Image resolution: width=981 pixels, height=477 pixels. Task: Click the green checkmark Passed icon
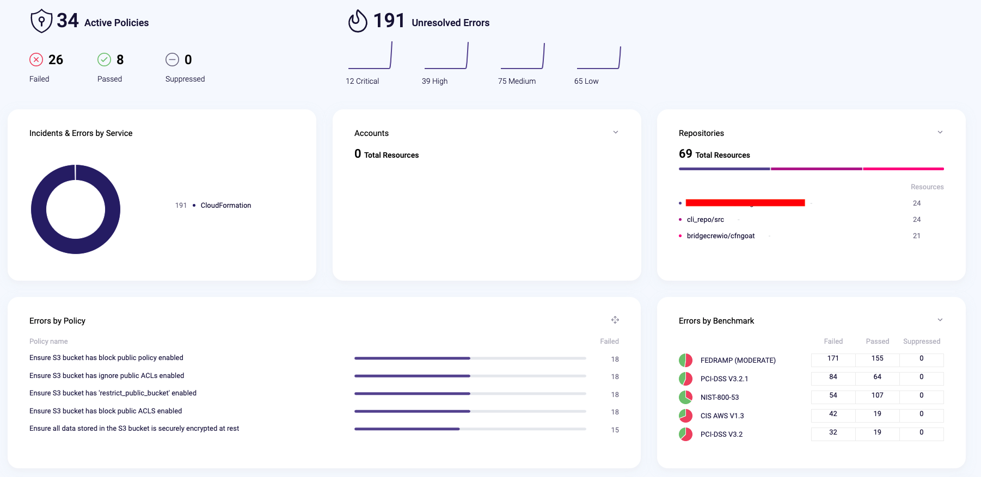tap(104, 60)
